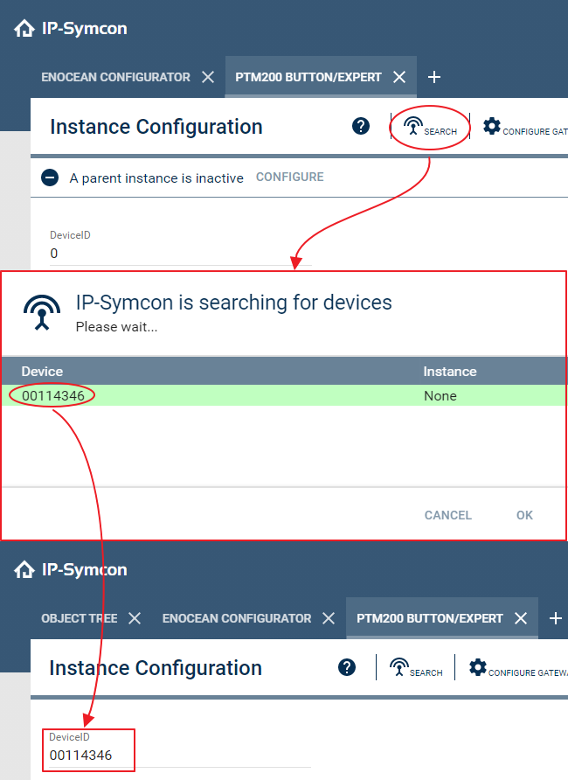Viewport: 568px width, 780px height.
Task: Open CONFIGURE GATEWAY settings via the gear icon
Action: tap(492, 126)
